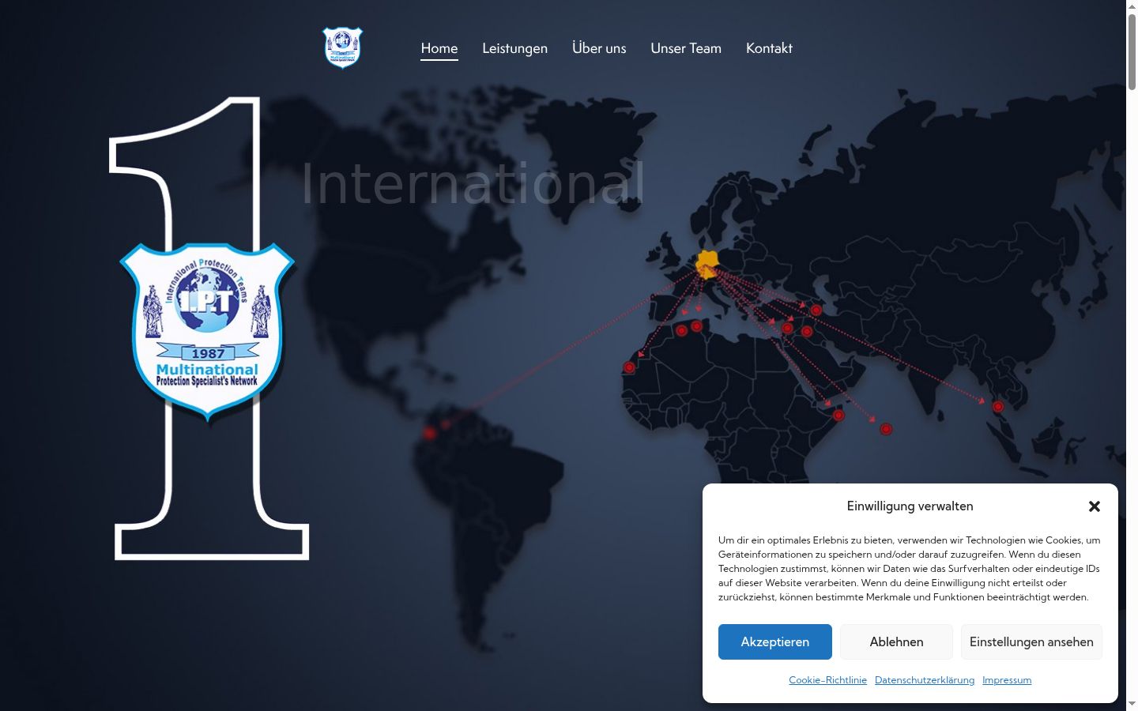Click the vertical page scrollbar thumb

(1132, 51)
